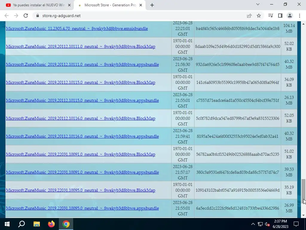306x230 pixels.
Task: Click the 52.02 KB size cell
Action: [x=289, y=46]
